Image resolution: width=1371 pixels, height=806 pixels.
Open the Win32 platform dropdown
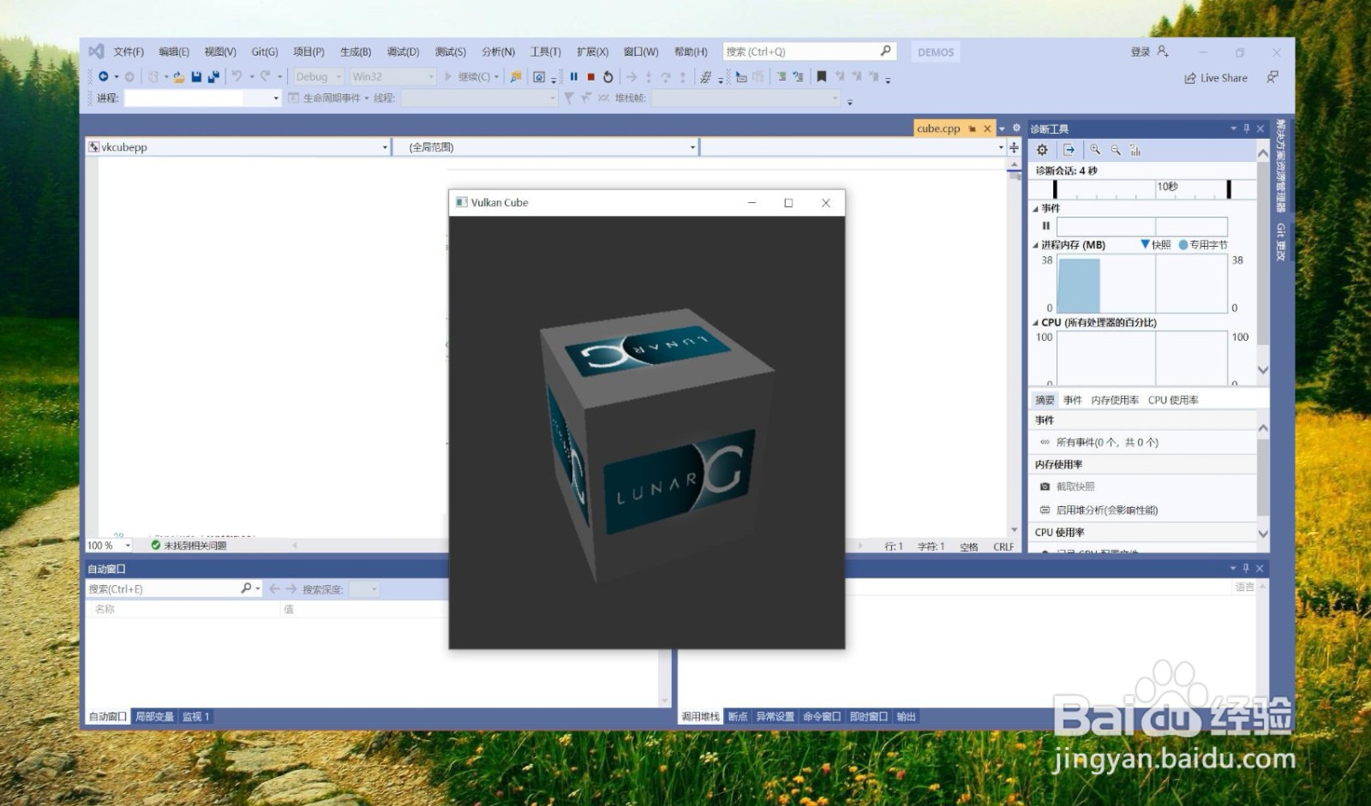click(x=393, y=77)
